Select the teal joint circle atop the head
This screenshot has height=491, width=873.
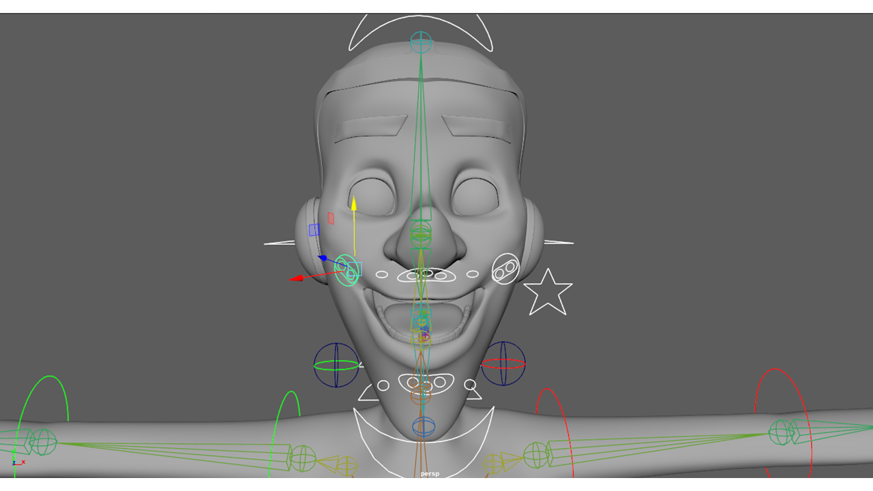pyautogui.click(x=421, y=42)
